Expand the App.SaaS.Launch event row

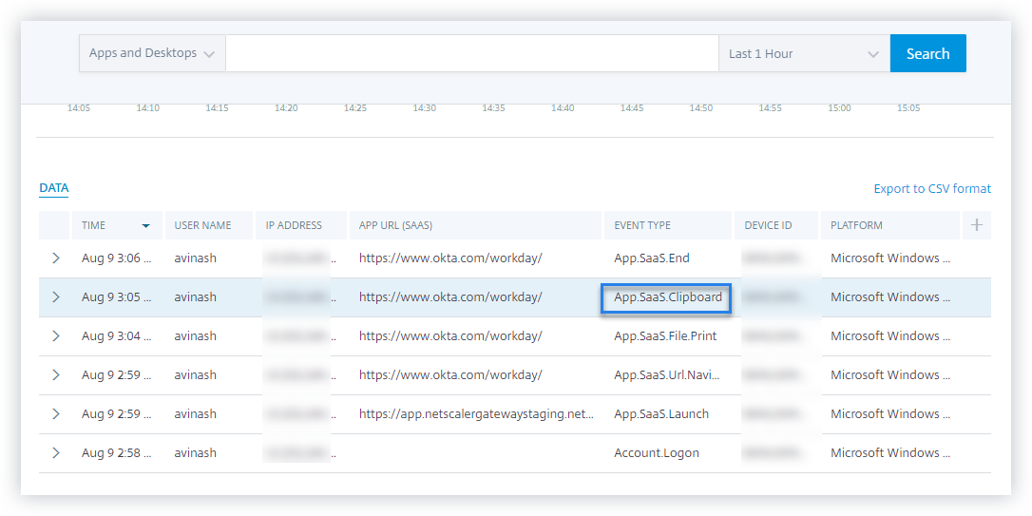tap(55, 414)
